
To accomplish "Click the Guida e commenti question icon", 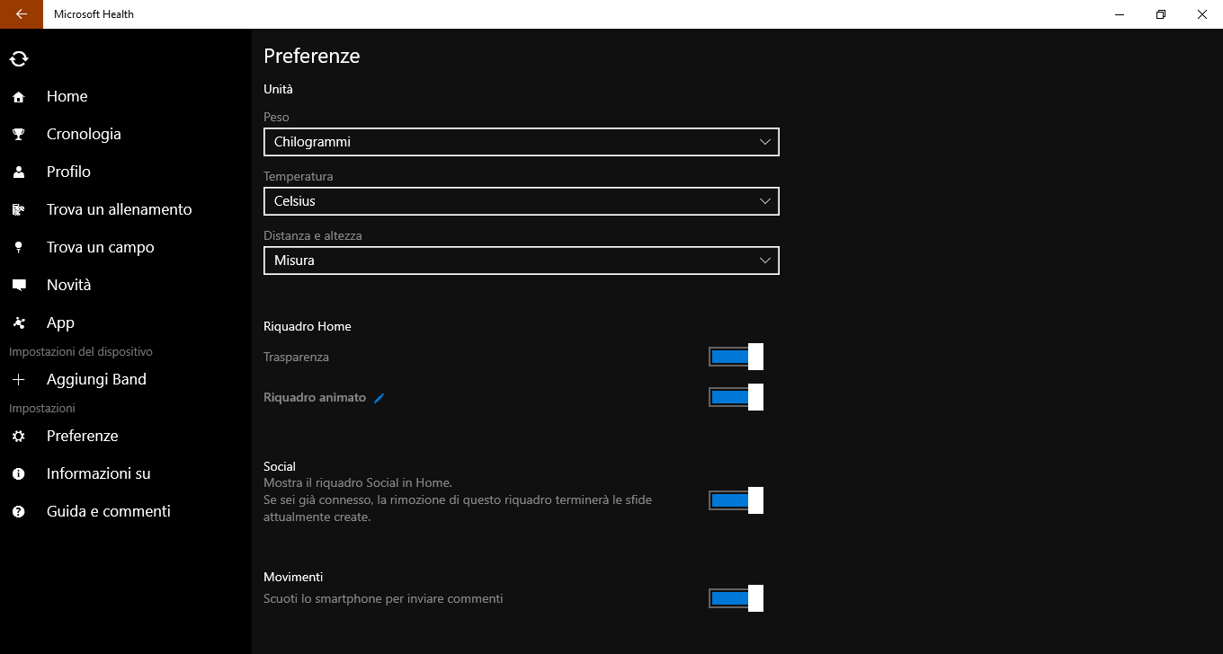I will (19, 512).
